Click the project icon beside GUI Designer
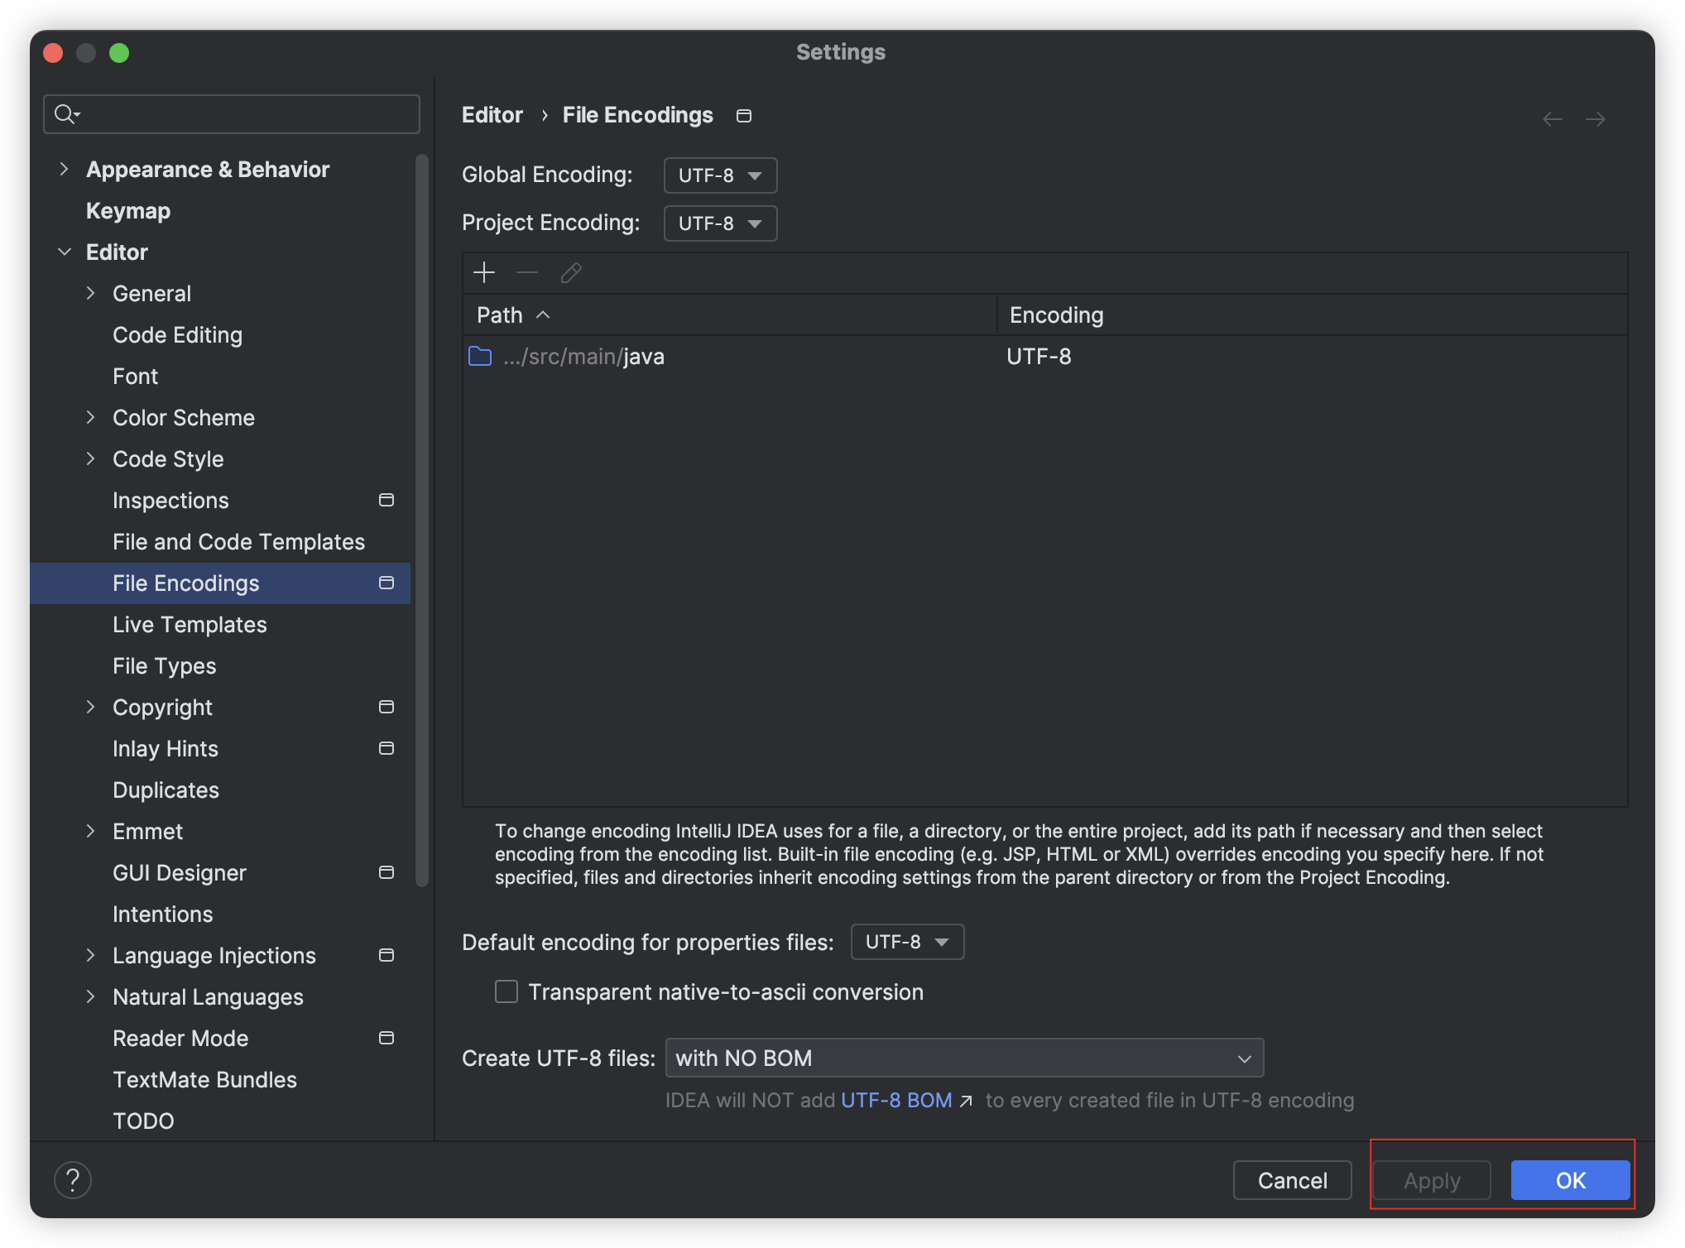1685x1248 pixels. 386,872
